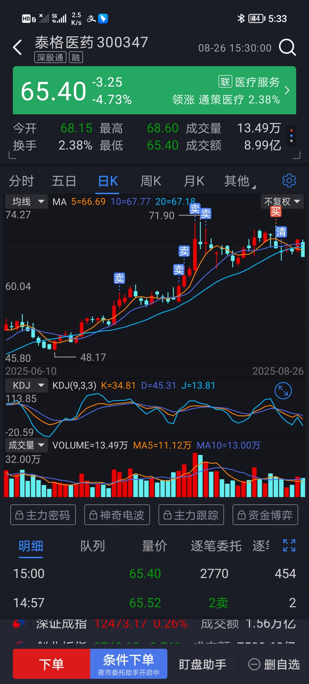Switch to 逐笔委托 tab

(x=216, y=546)
